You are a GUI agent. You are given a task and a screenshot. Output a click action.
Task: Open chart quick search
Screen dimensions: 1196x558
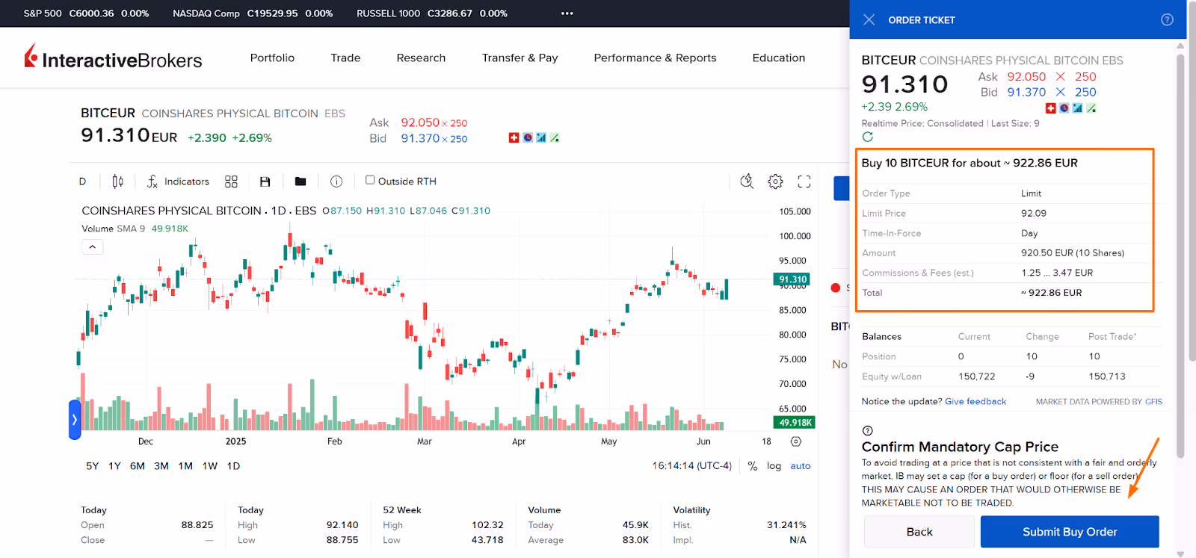[x=746, y=182]
